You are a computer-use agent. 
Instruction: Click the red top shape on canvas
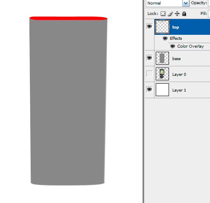[x=68, y=18]
